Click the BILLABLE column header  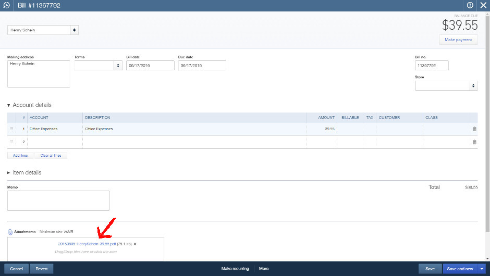click(350, 117)
